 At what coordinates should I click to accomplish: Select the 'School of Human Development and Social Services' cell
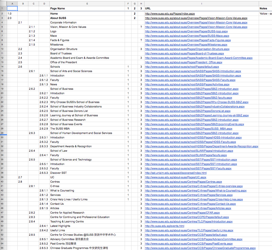tap(87, 133)
